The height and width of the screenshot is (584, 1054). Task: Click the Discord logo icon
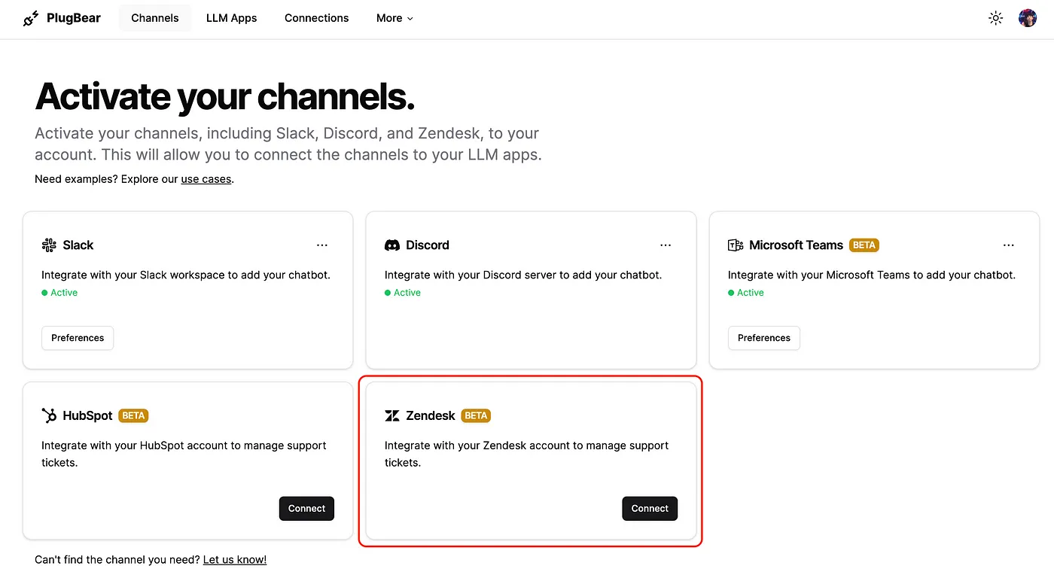392,245
